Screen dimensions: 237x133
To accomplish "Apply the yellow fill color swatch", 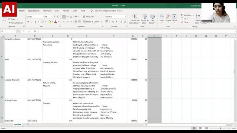I will pyautogui.click(x=50, y=22).
